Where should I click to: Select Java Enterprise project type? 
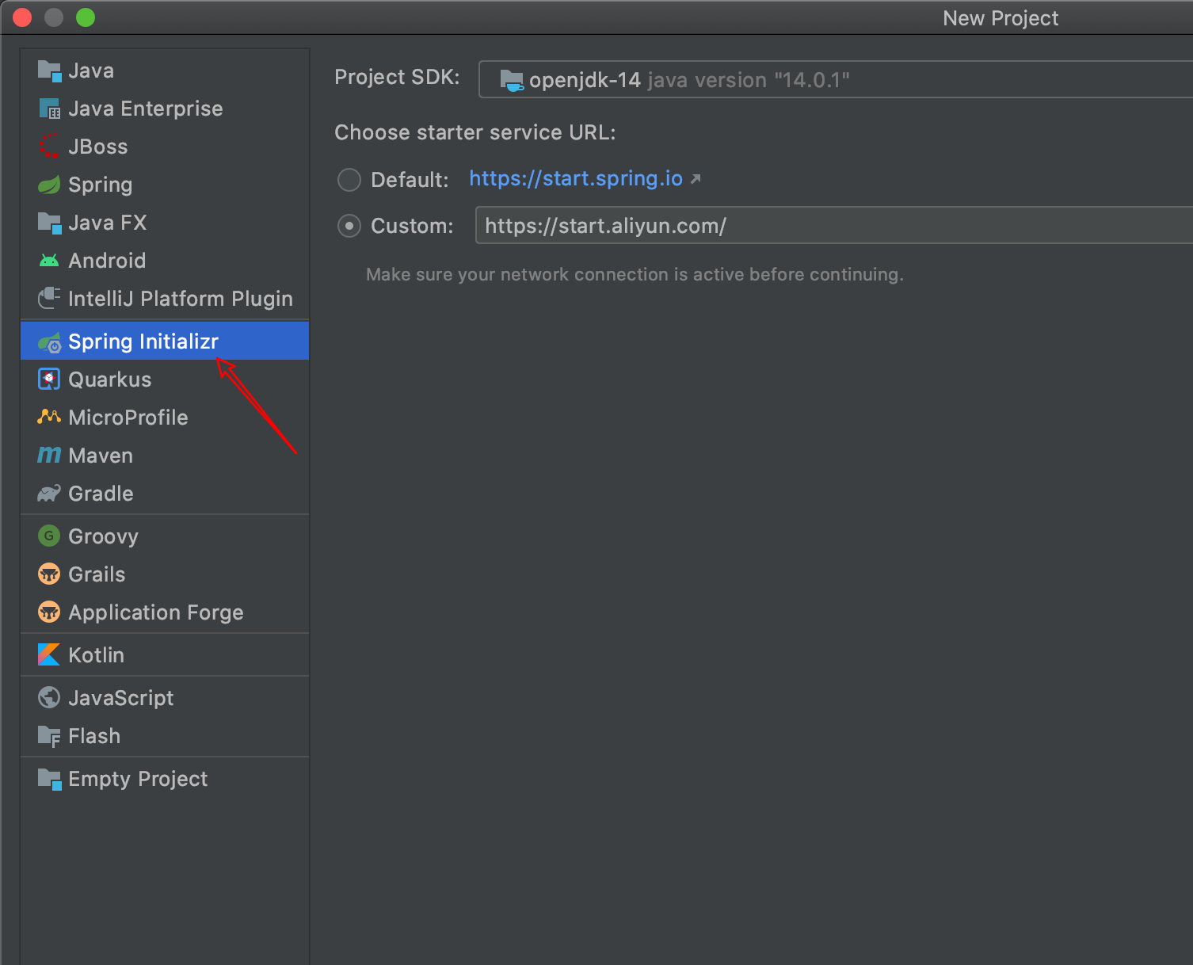click(x=165, y=109)
